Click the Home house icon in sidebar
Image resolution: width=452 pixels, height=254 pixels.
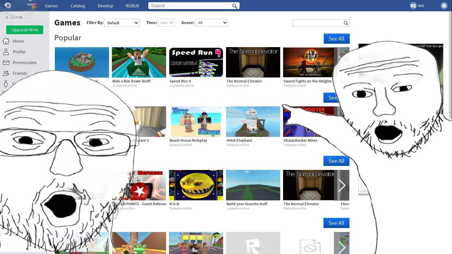(6, 41)
